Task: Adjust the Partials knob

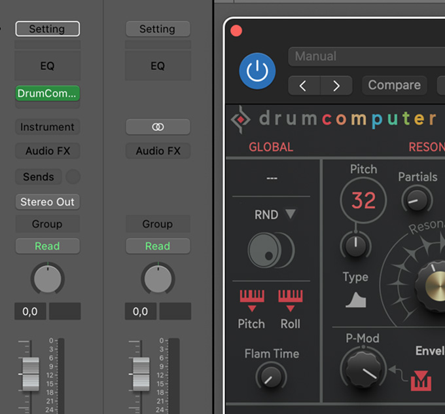Action: (x=417, y=199)
